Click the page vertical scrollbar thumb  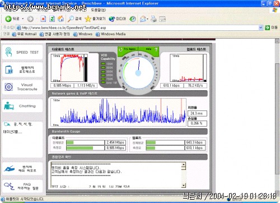[277, 119]
